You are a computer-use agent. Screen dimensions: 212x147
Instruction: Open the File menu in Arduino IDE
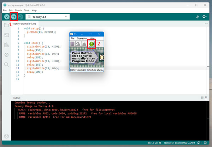pyautogui.click(x=5, y=10)
